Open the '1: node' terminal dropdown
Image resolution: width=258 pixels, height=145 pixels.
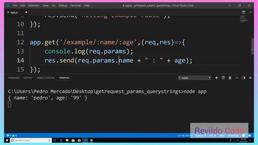pyautogui.click(x=194, y=78)
